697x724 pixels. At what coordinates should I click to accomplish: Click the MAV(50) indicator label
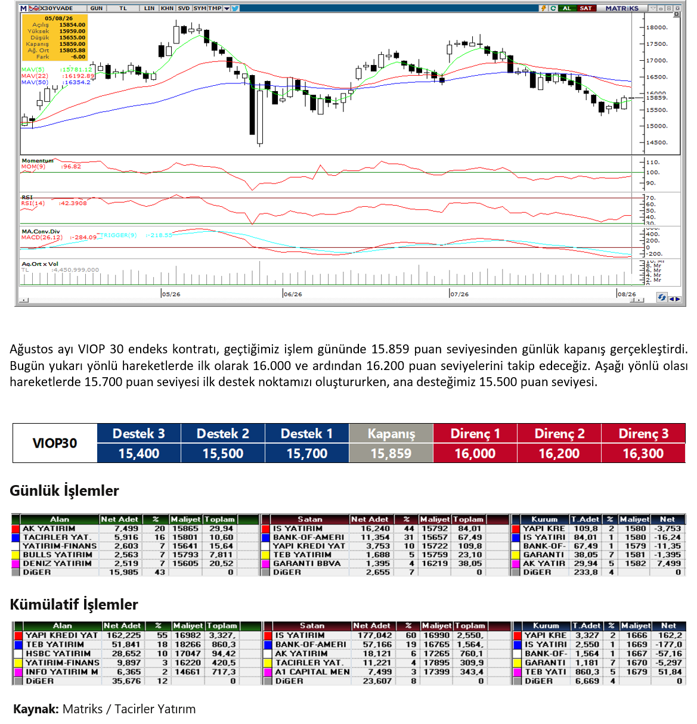(x=35, y=82)
